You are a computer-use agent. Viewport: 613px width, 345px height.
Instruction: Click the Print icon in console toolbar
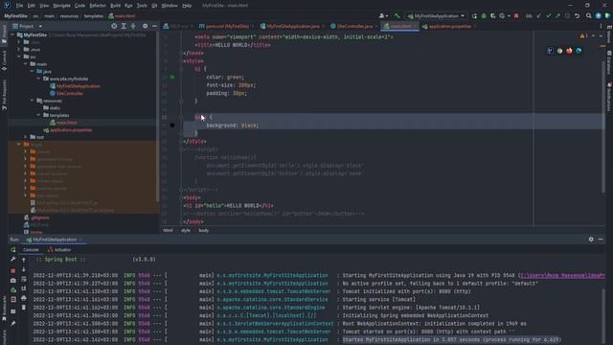[23, 298]
